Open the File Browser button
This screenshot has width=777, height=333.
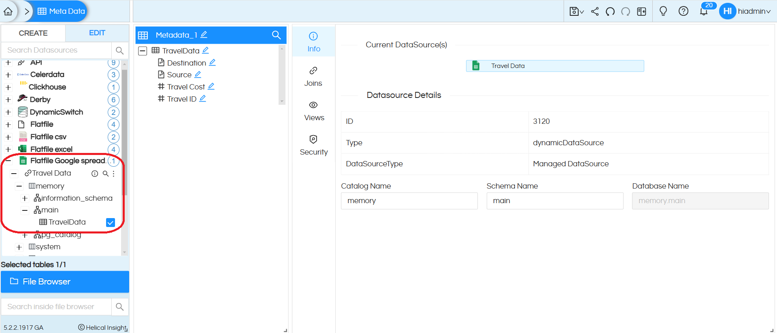click(65, 282)
